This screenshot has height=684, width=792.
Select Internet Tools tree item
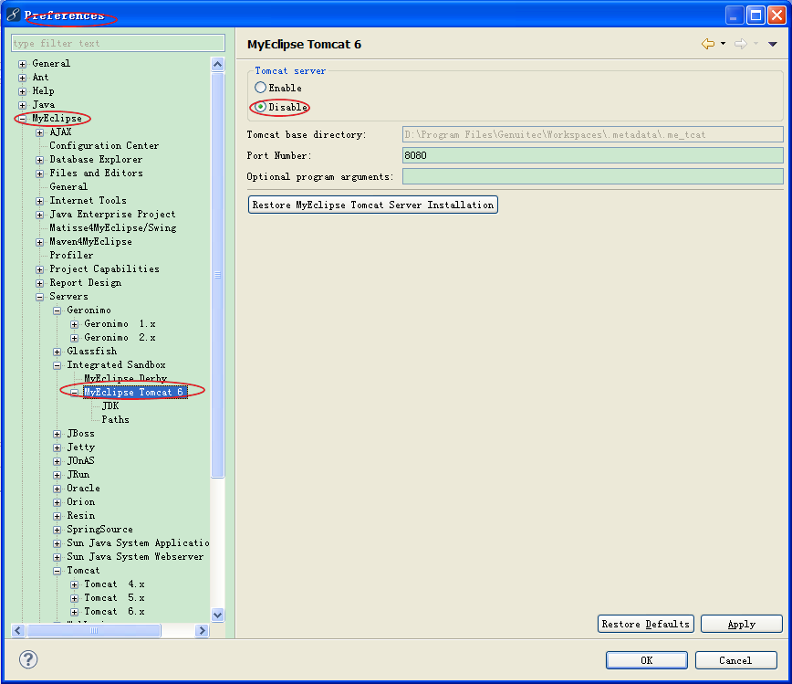click(x=88, y=200)
